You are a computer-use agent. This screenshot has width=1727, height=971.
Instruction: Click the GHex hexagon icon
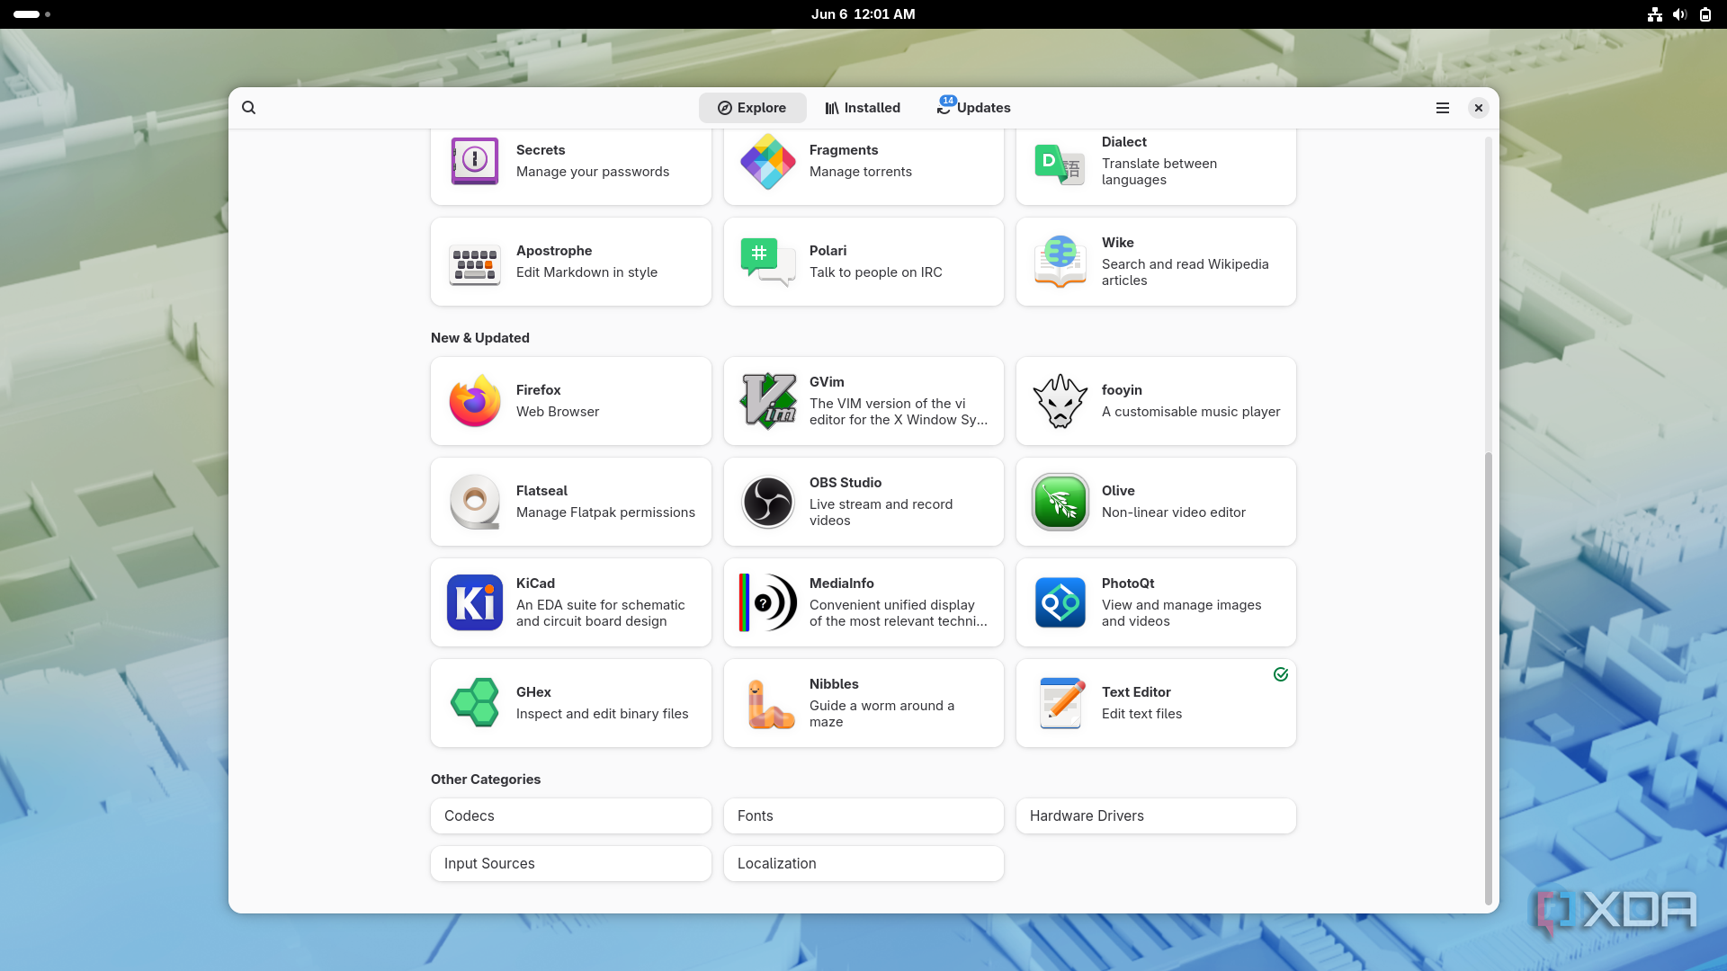[x=475, y=703]
